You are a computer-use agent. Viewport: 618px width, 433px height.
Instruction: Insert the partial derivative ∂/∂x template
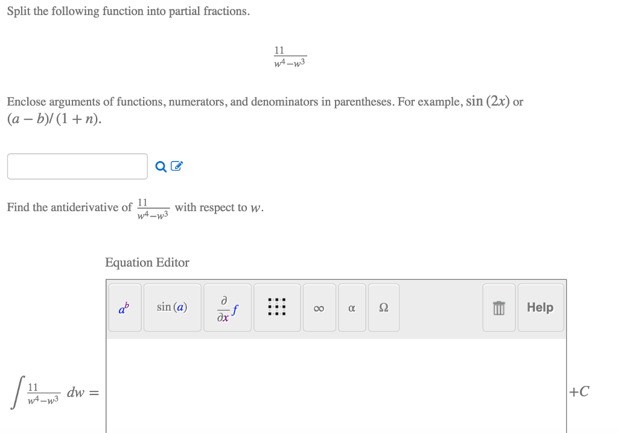[227, 308]
